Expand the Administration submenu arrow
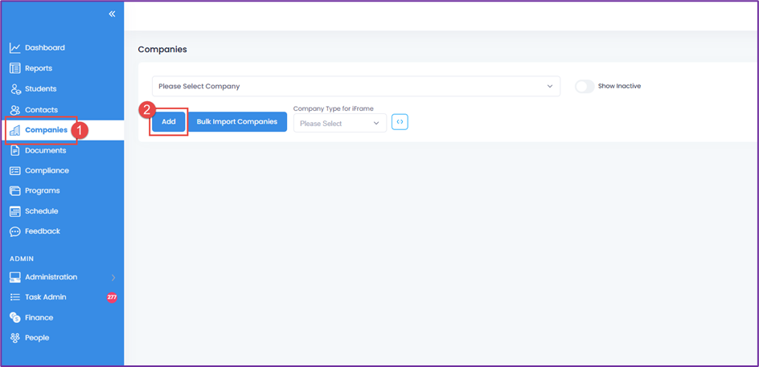 pyautogui.click(x=113, y=277)
